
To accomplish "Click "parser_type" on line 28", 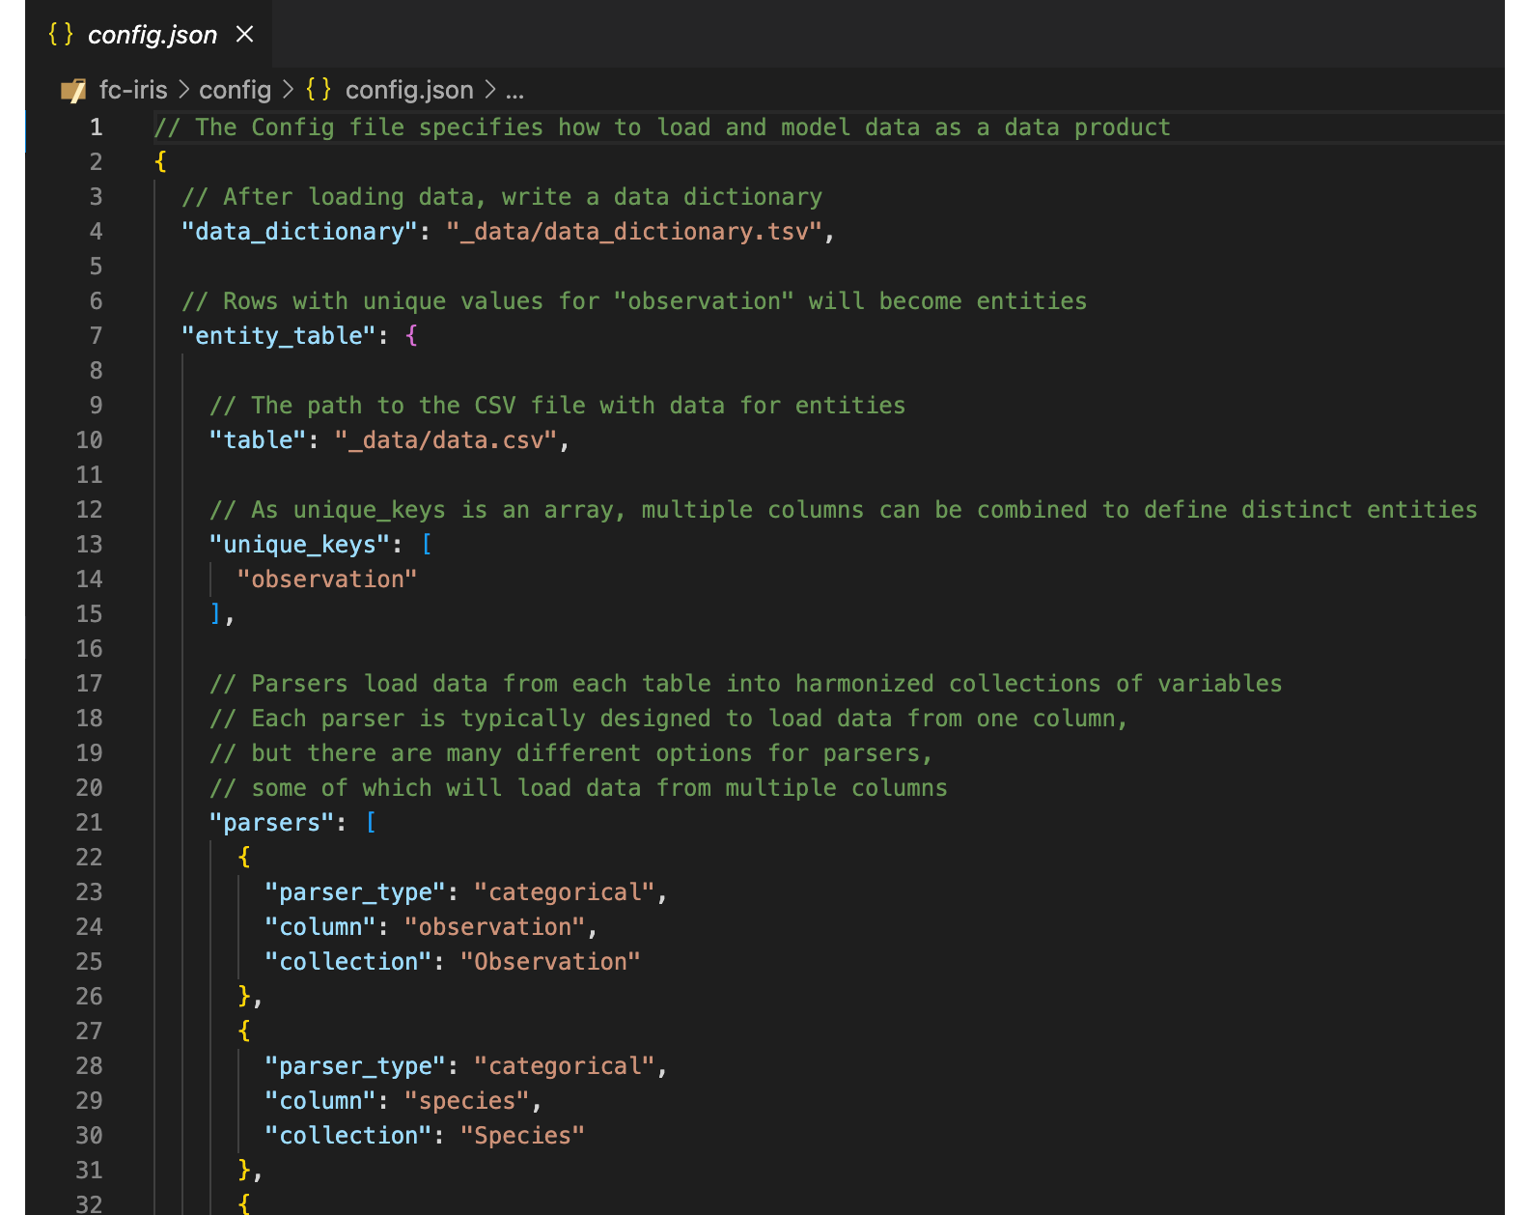I will tap(355, 1066).
